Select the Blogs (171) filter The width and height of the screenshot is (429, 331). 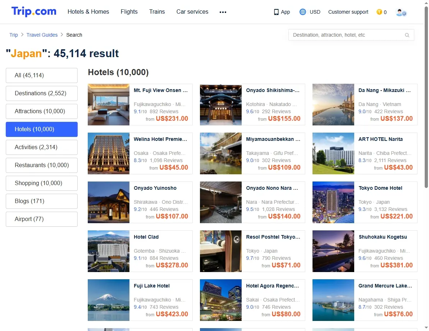click(42, 201)
